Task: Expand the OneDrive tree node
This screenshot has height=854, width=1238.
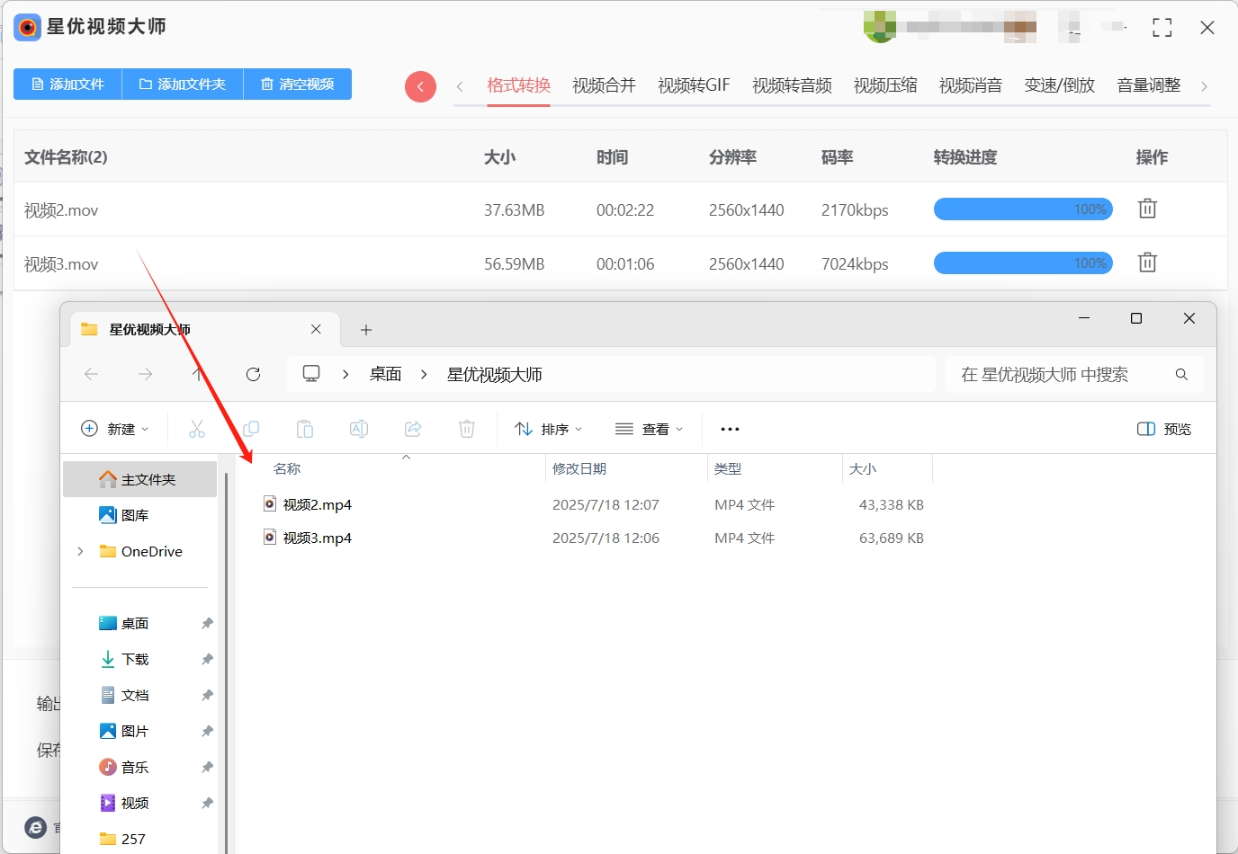Action: tap(80, 551)
